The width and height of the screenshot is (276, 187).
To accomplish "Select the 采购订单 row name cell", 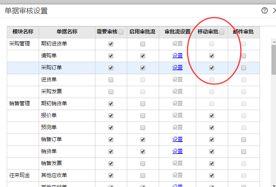I will point(51,68).
